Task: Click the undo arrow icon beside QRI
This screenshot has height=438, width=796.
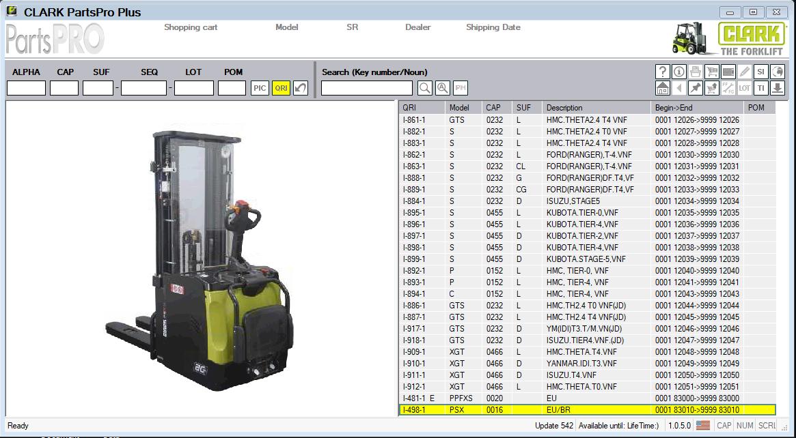Action: point(301,88)
